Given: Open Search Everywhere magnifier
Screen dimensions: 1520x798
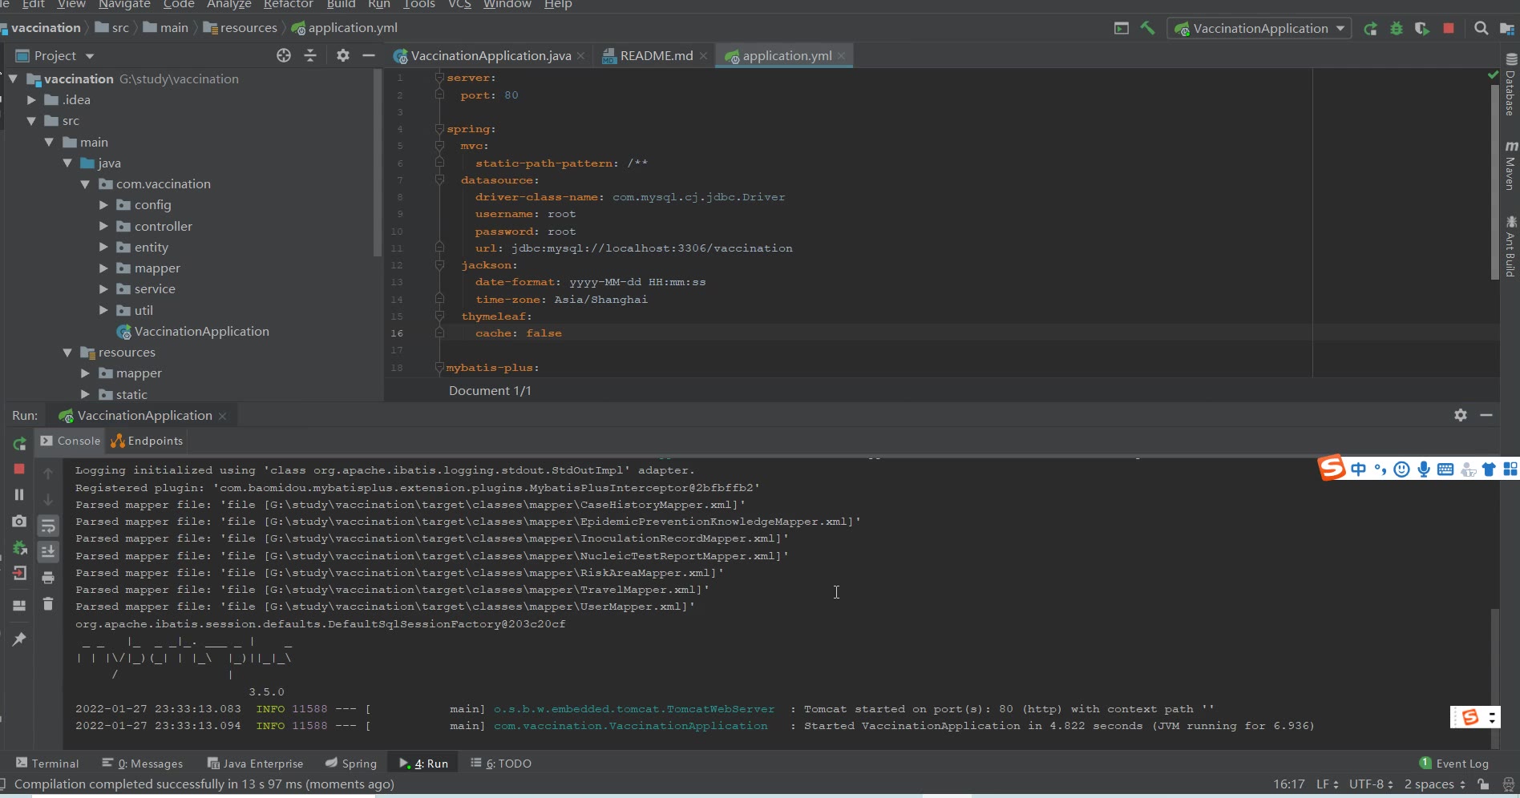Looking at the screenshot, I should tap(1482, 28).
